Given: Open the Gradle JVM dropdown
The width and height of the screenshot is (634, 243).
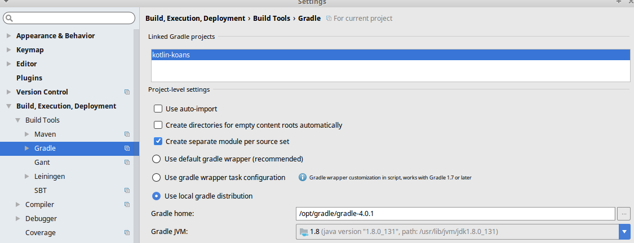Looking at the screenshot, I should [x=624, y=232].
